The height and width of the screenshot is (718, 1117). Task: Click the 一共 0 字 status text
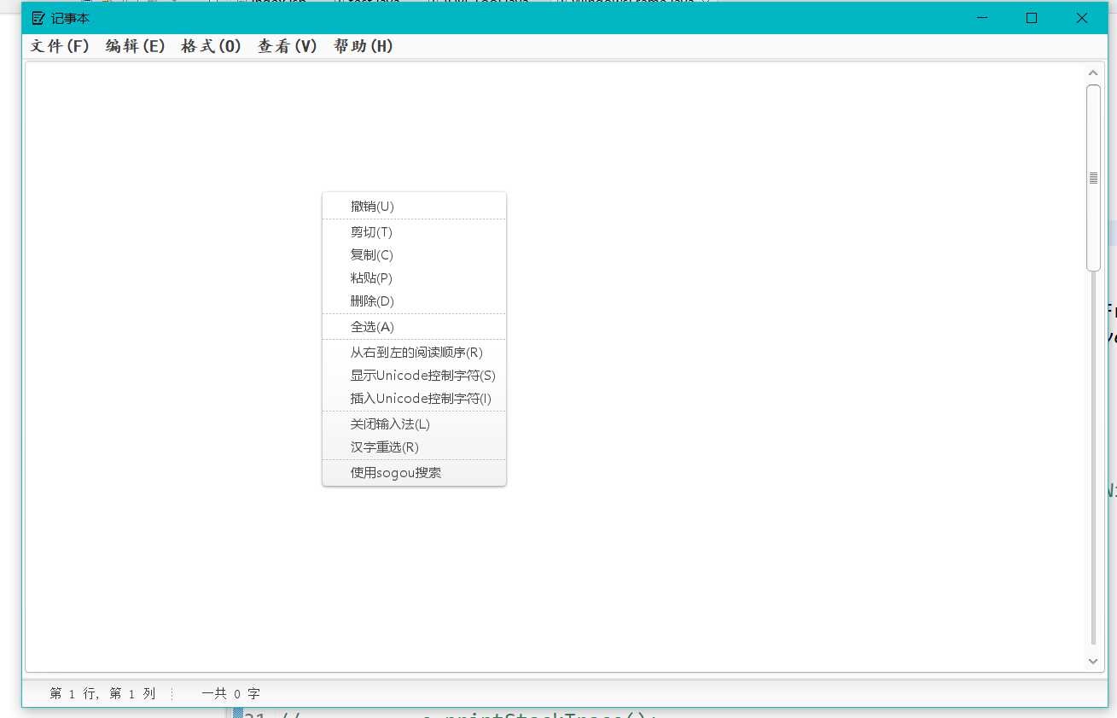(x=230, y=694)
